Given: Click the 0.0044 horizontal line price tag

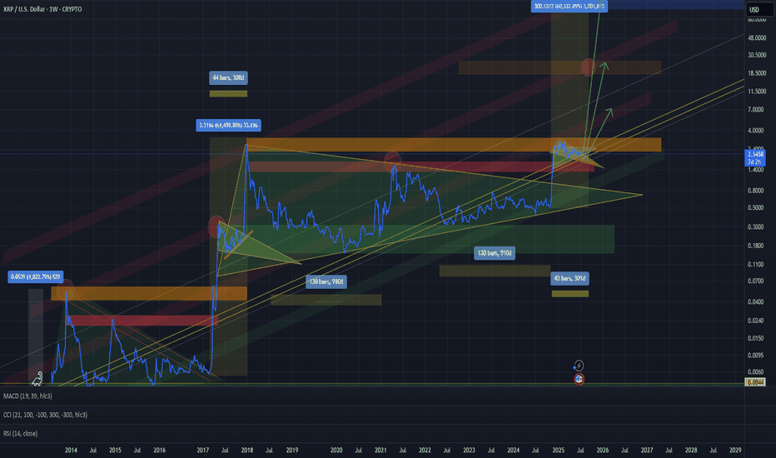Looking at the screenshot, I should click(755, 382).
